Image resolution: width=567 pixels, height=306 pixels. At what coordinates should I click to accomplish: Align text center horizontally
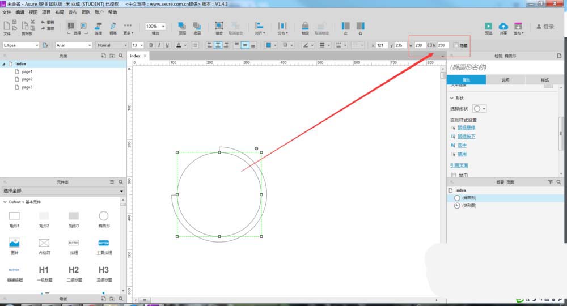pos(218,45)
